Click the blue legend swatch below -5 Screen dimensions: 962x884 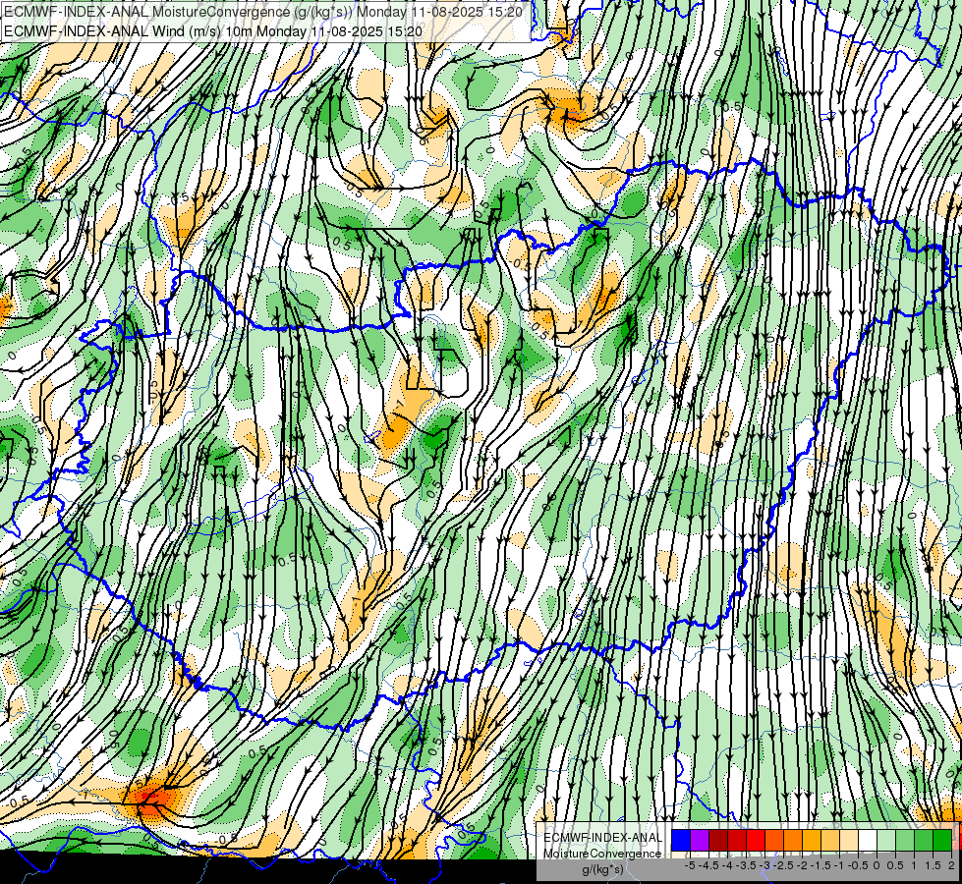[x=681, y=840]
